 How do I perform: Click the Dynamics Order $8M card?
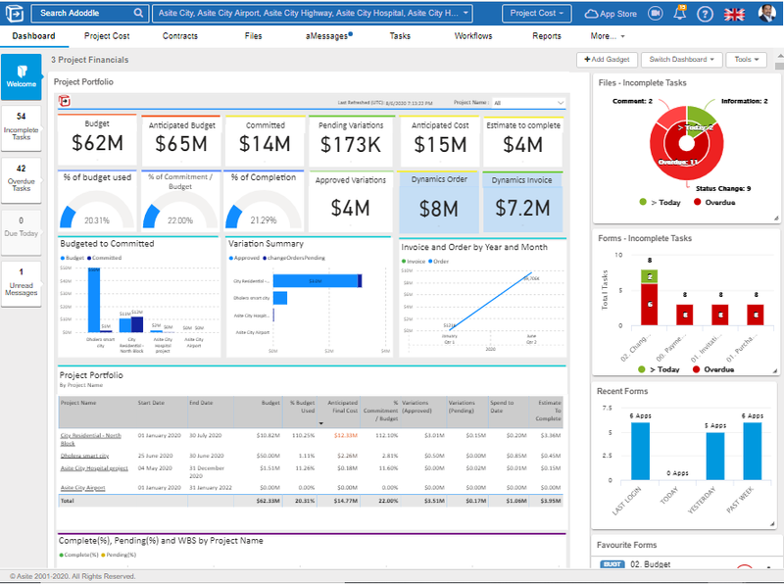(x=438, y=202)
